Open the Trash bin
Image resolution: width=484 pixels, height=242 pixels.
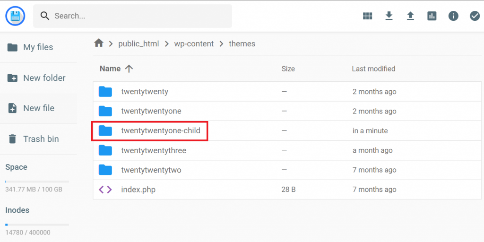pyautogui.click(x=41, y=139)
